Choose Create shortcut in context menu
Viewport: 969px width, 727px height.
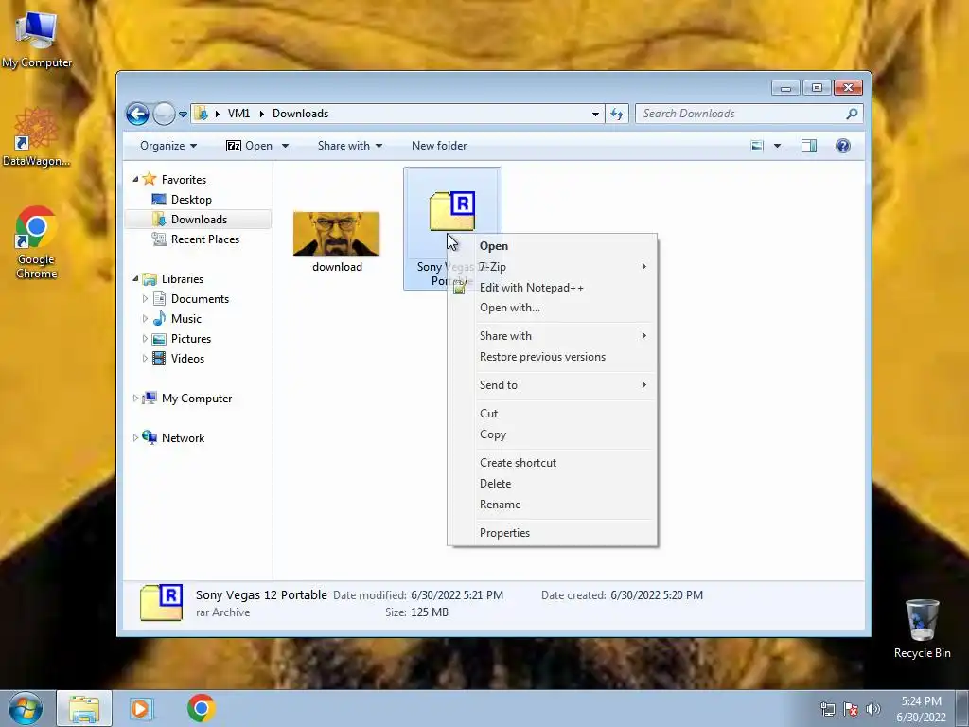552,463
